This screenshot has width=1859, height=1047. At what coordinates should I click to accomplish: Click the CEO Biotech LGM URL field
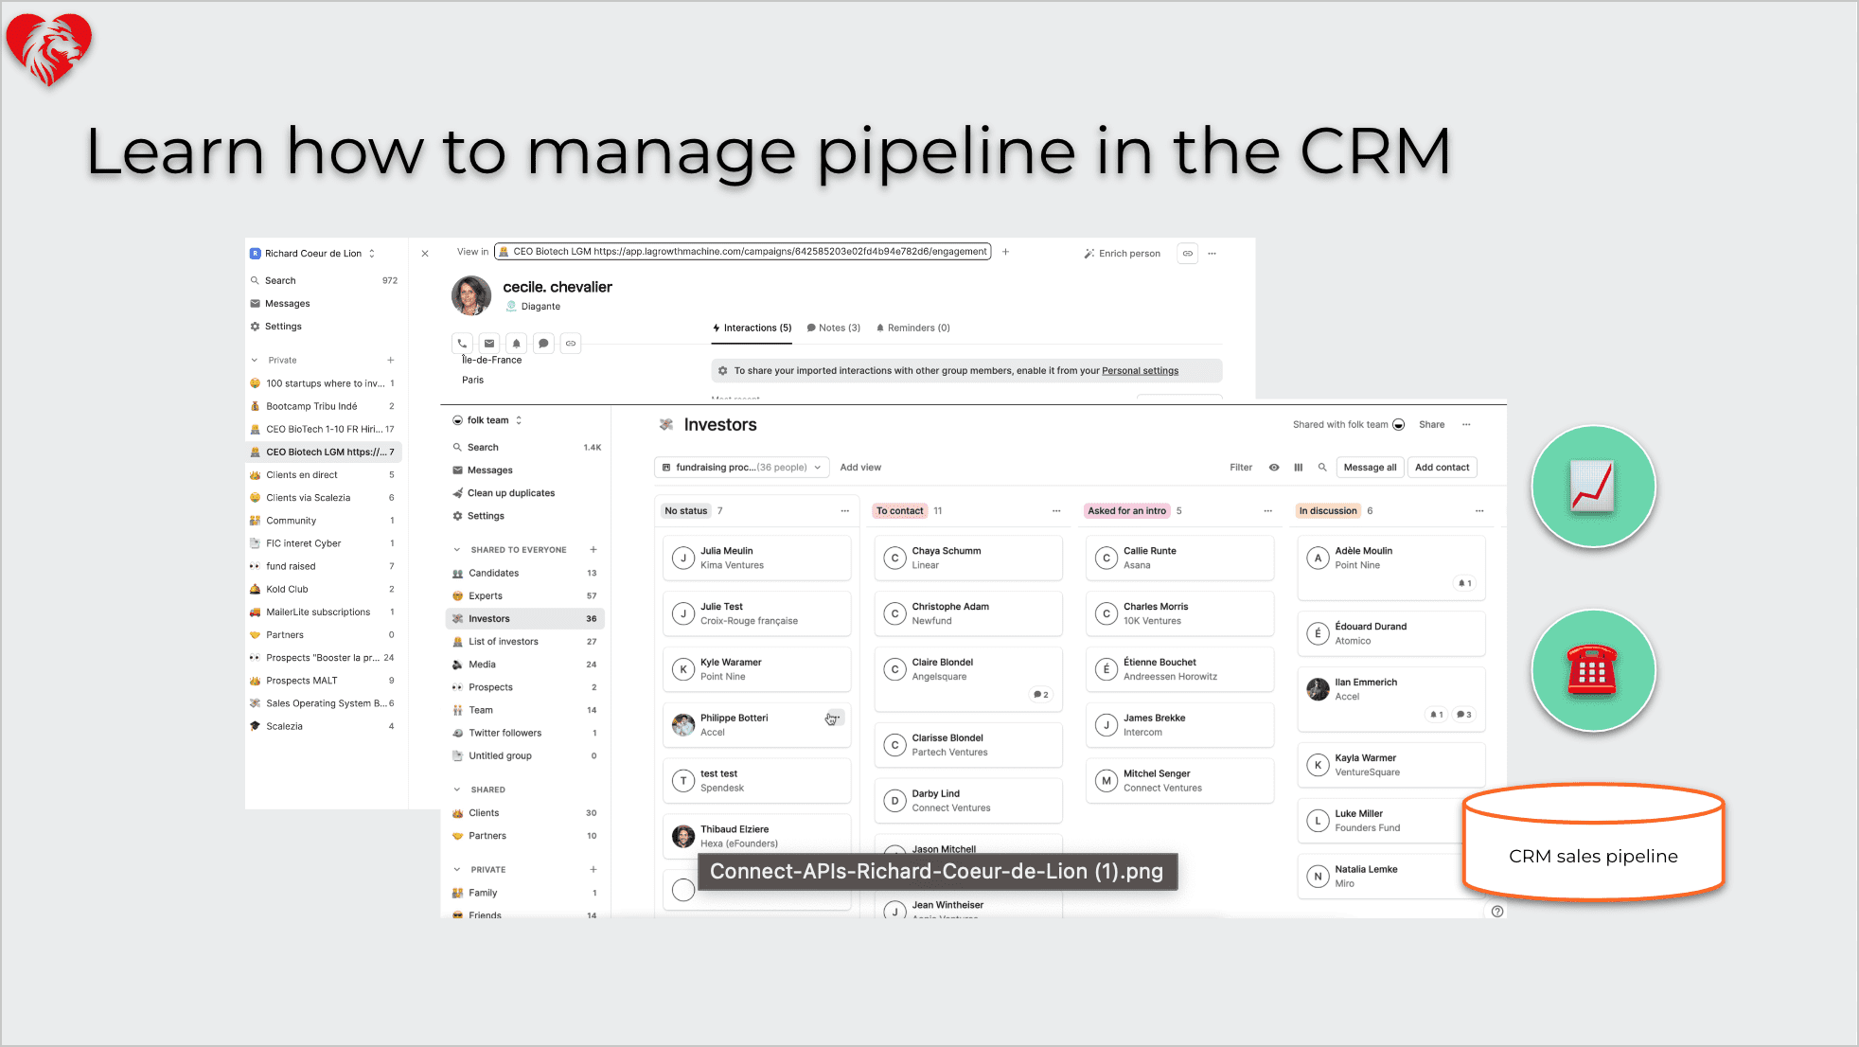pyautogui.click(x=742, y=252)
